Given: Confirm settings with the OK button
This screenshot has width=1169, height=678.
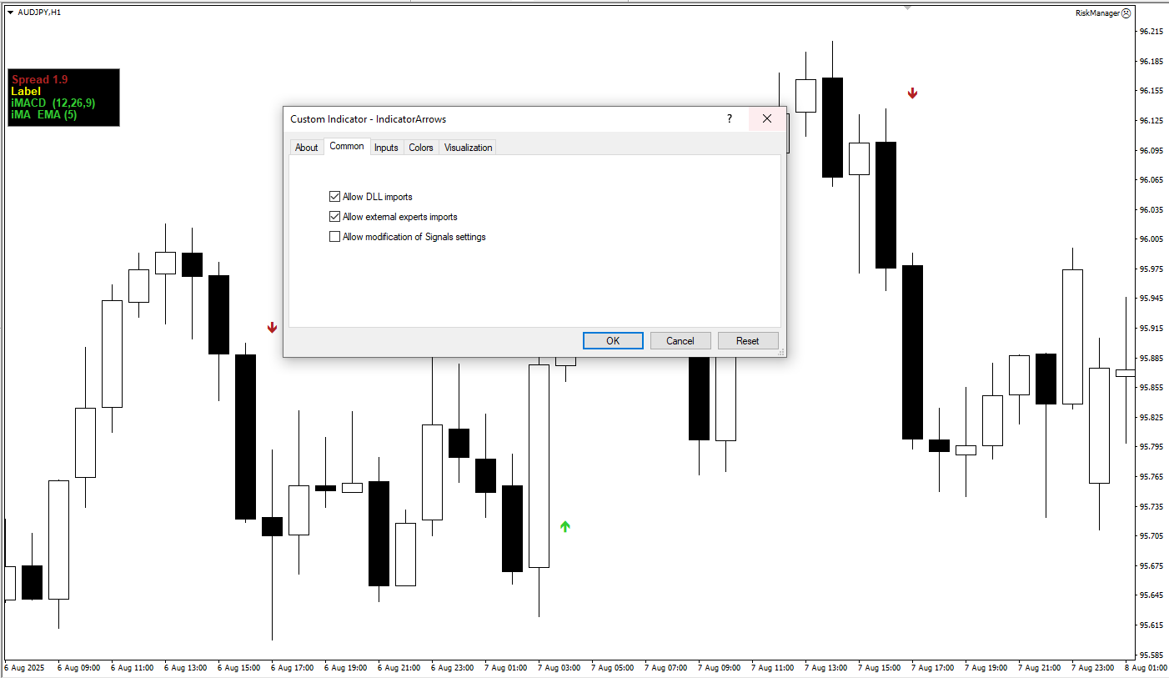Looking at the screenshot, I should point(613,340).
